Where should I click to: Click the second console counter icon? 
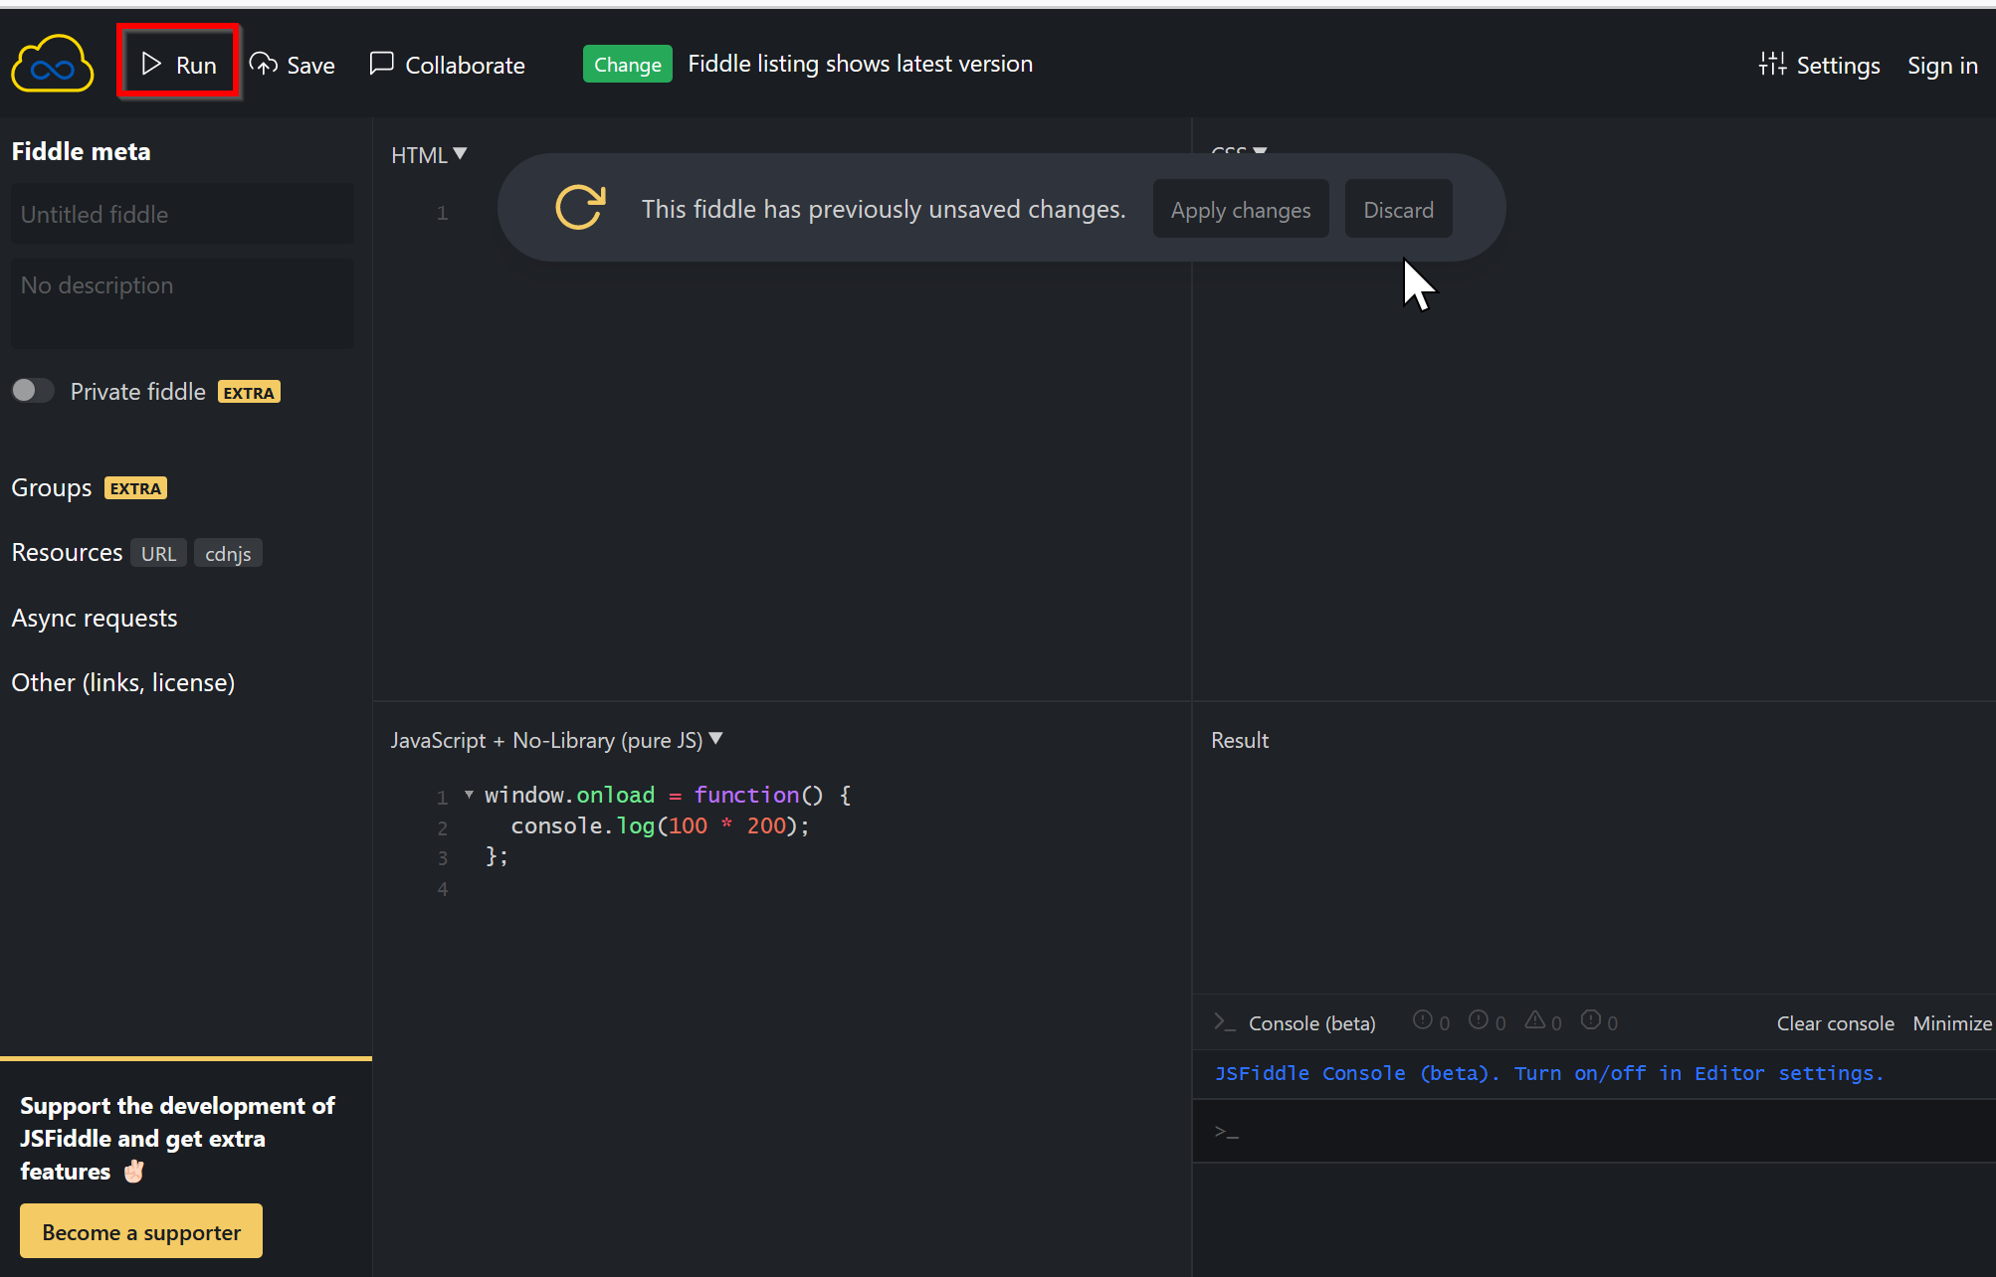click(1479, 1020)
